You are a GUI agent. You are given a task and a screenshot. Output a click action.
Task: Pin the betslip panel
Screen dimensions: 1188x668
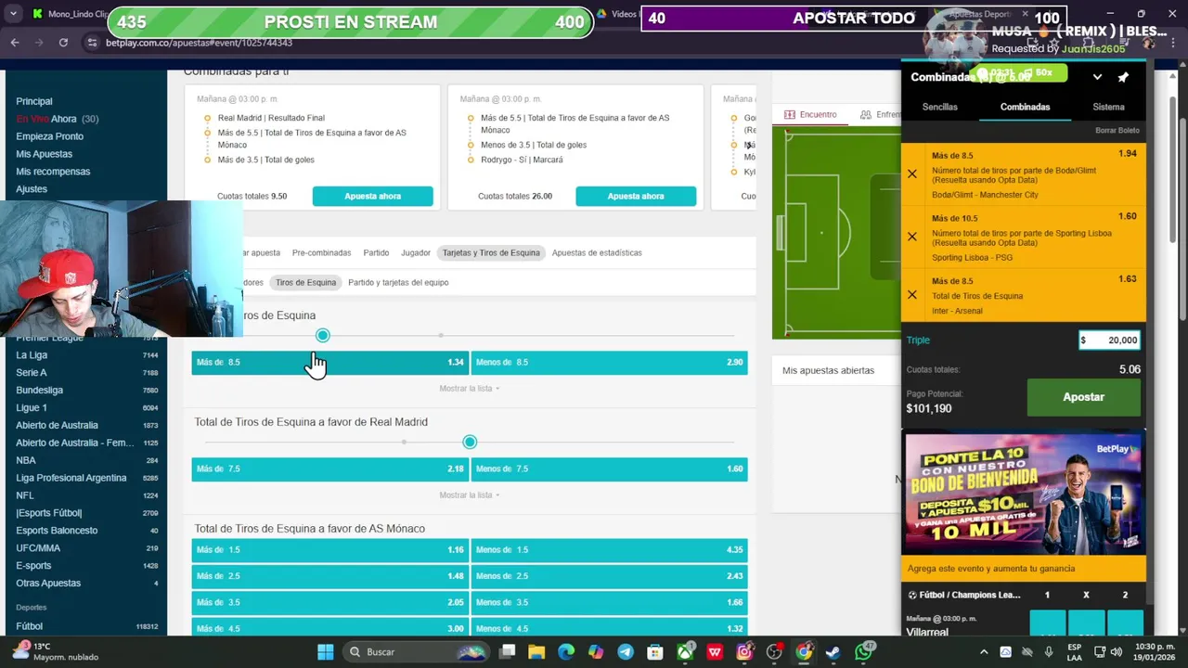pos(1123,77)
